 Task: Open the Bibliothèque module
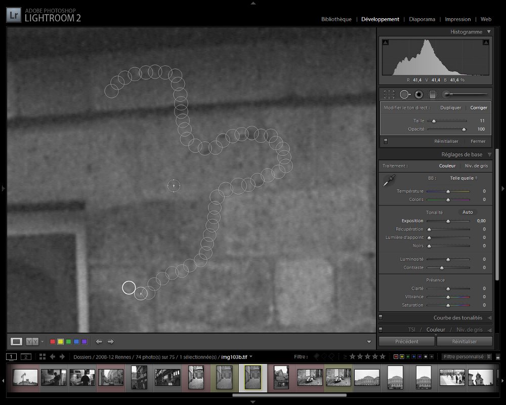(x=336, y=19)
